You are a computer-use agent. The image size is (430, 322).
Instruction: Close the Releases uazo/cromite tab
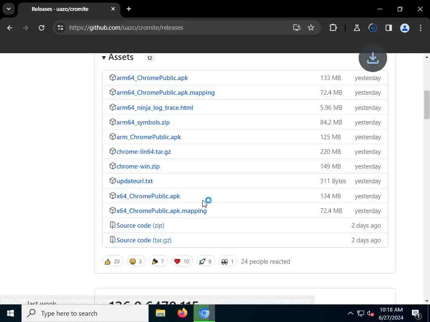113,9
